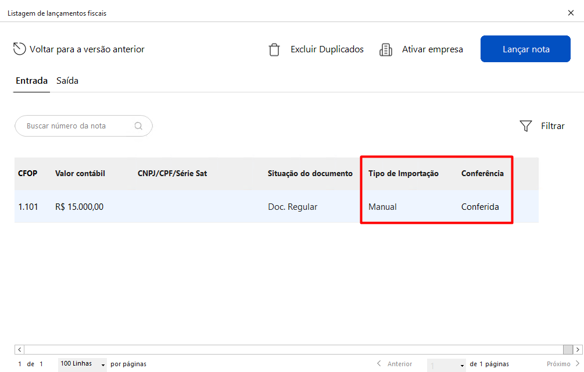The image size is (584, 372).
Task: Click the Lançar nota button
Action: [525, 49]
